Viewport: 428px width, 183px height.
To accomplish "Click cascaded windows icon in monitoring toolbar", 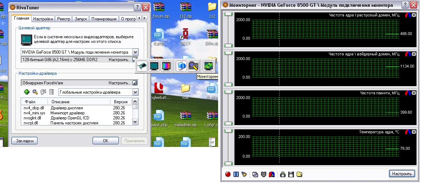I will pyautogui.click(x=256, y=174).
